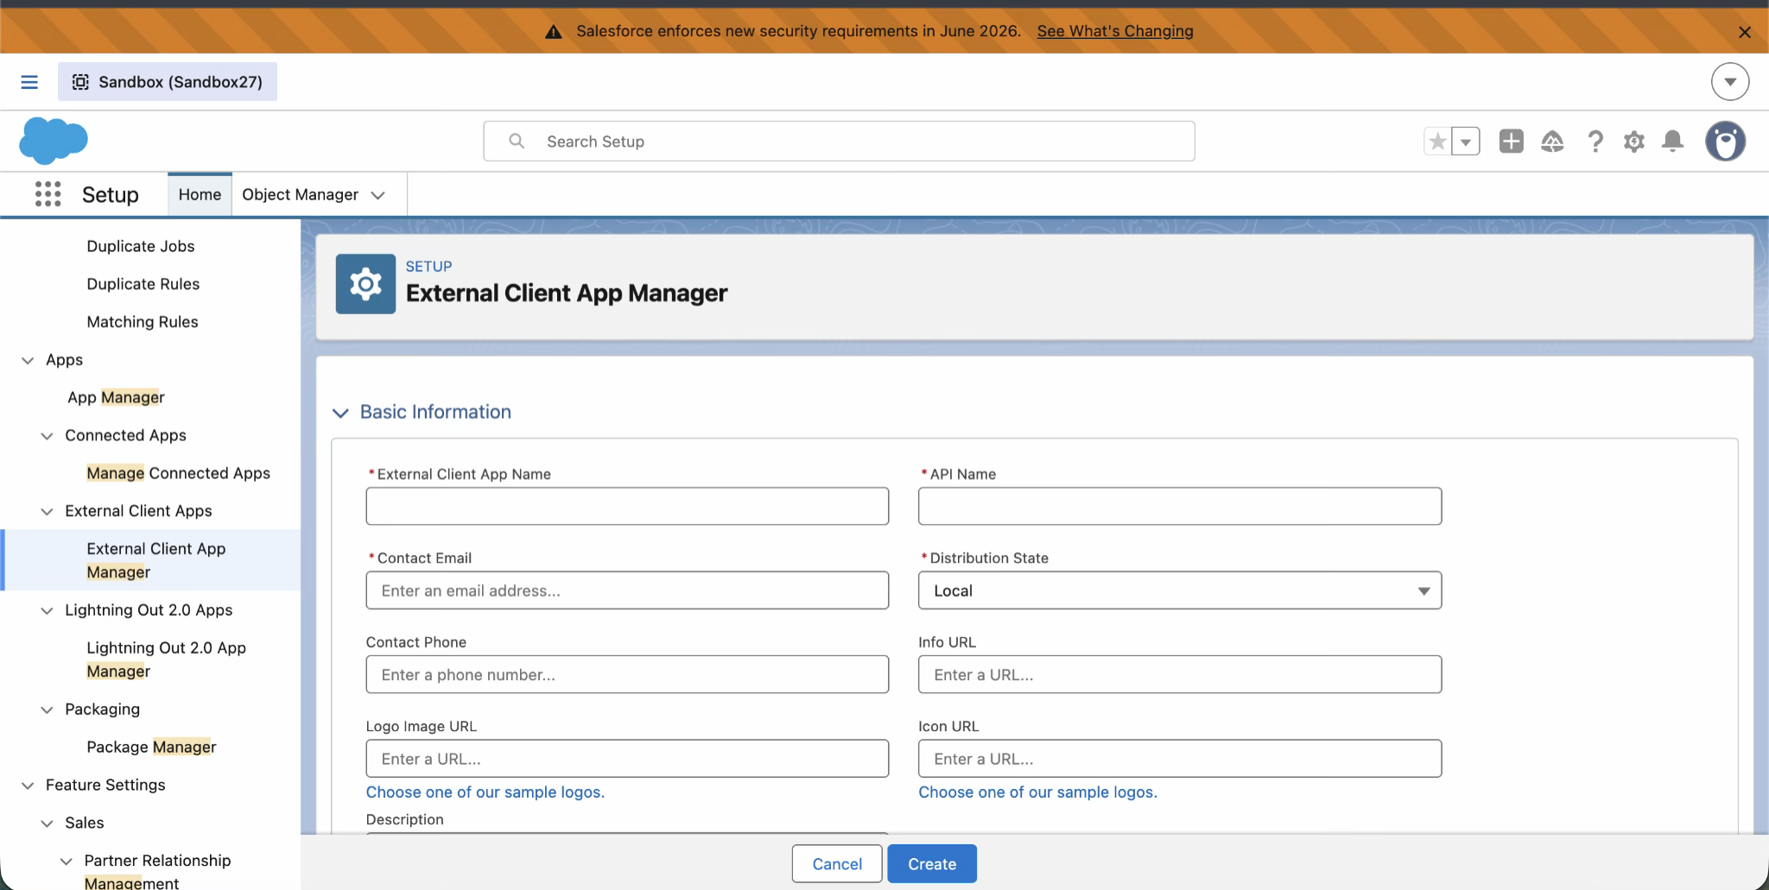
Task: Click the Contact Phone field
Action: (627, 674)
